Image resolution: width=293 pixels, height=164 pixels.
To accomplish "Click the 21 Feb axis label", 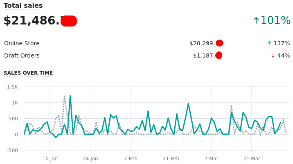I will 171,159.
